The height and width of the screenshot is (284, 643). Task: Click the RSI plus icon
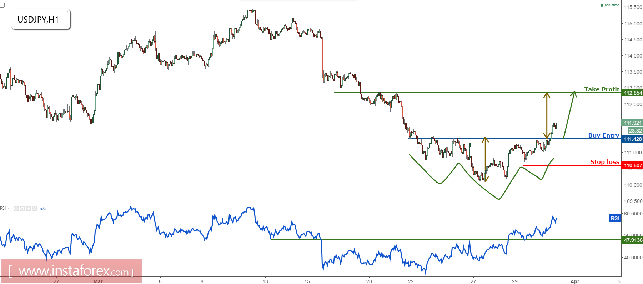click(x=28, y=208)
